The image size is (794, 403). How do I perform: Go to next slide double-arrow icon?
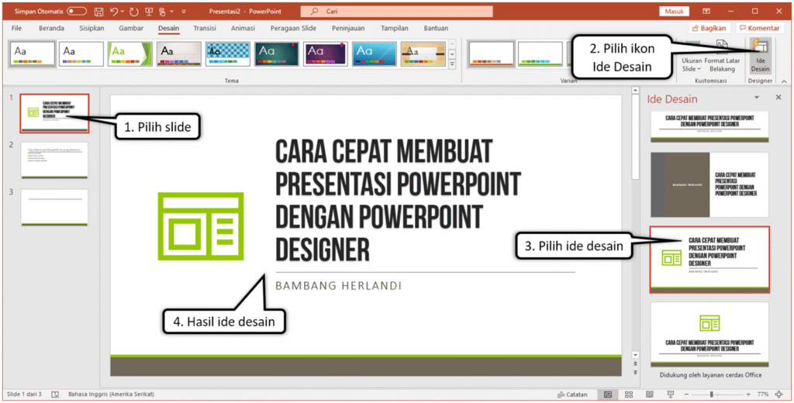(x=636, y=372)
